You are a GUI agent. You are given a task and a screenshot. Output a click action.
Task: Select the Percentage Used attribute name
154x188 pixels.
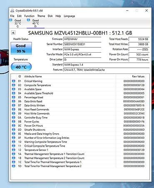(34, 97)
